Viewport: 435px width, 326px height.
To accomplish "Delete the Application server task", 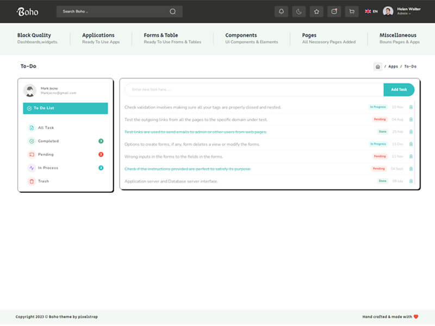I will tap(411, 181).
